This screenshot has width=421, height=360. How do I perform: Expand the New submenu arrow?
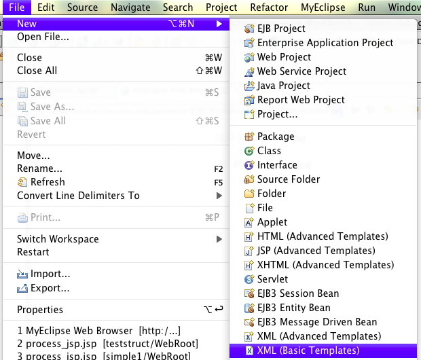coord(219,24)
